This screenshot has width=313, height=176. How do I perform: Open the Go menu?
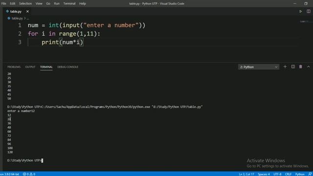pos(48,3)
